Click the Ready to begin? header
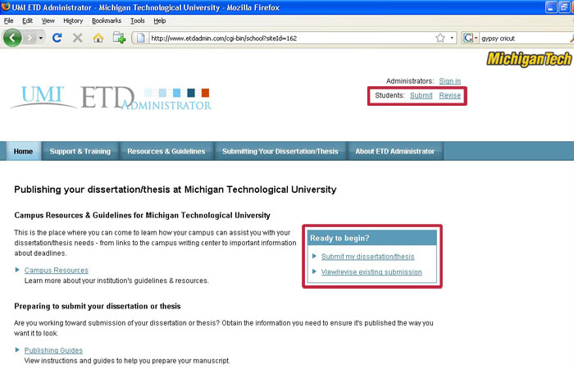The width and height of the screenshot is (574, 374). click(x=372, y=238)
